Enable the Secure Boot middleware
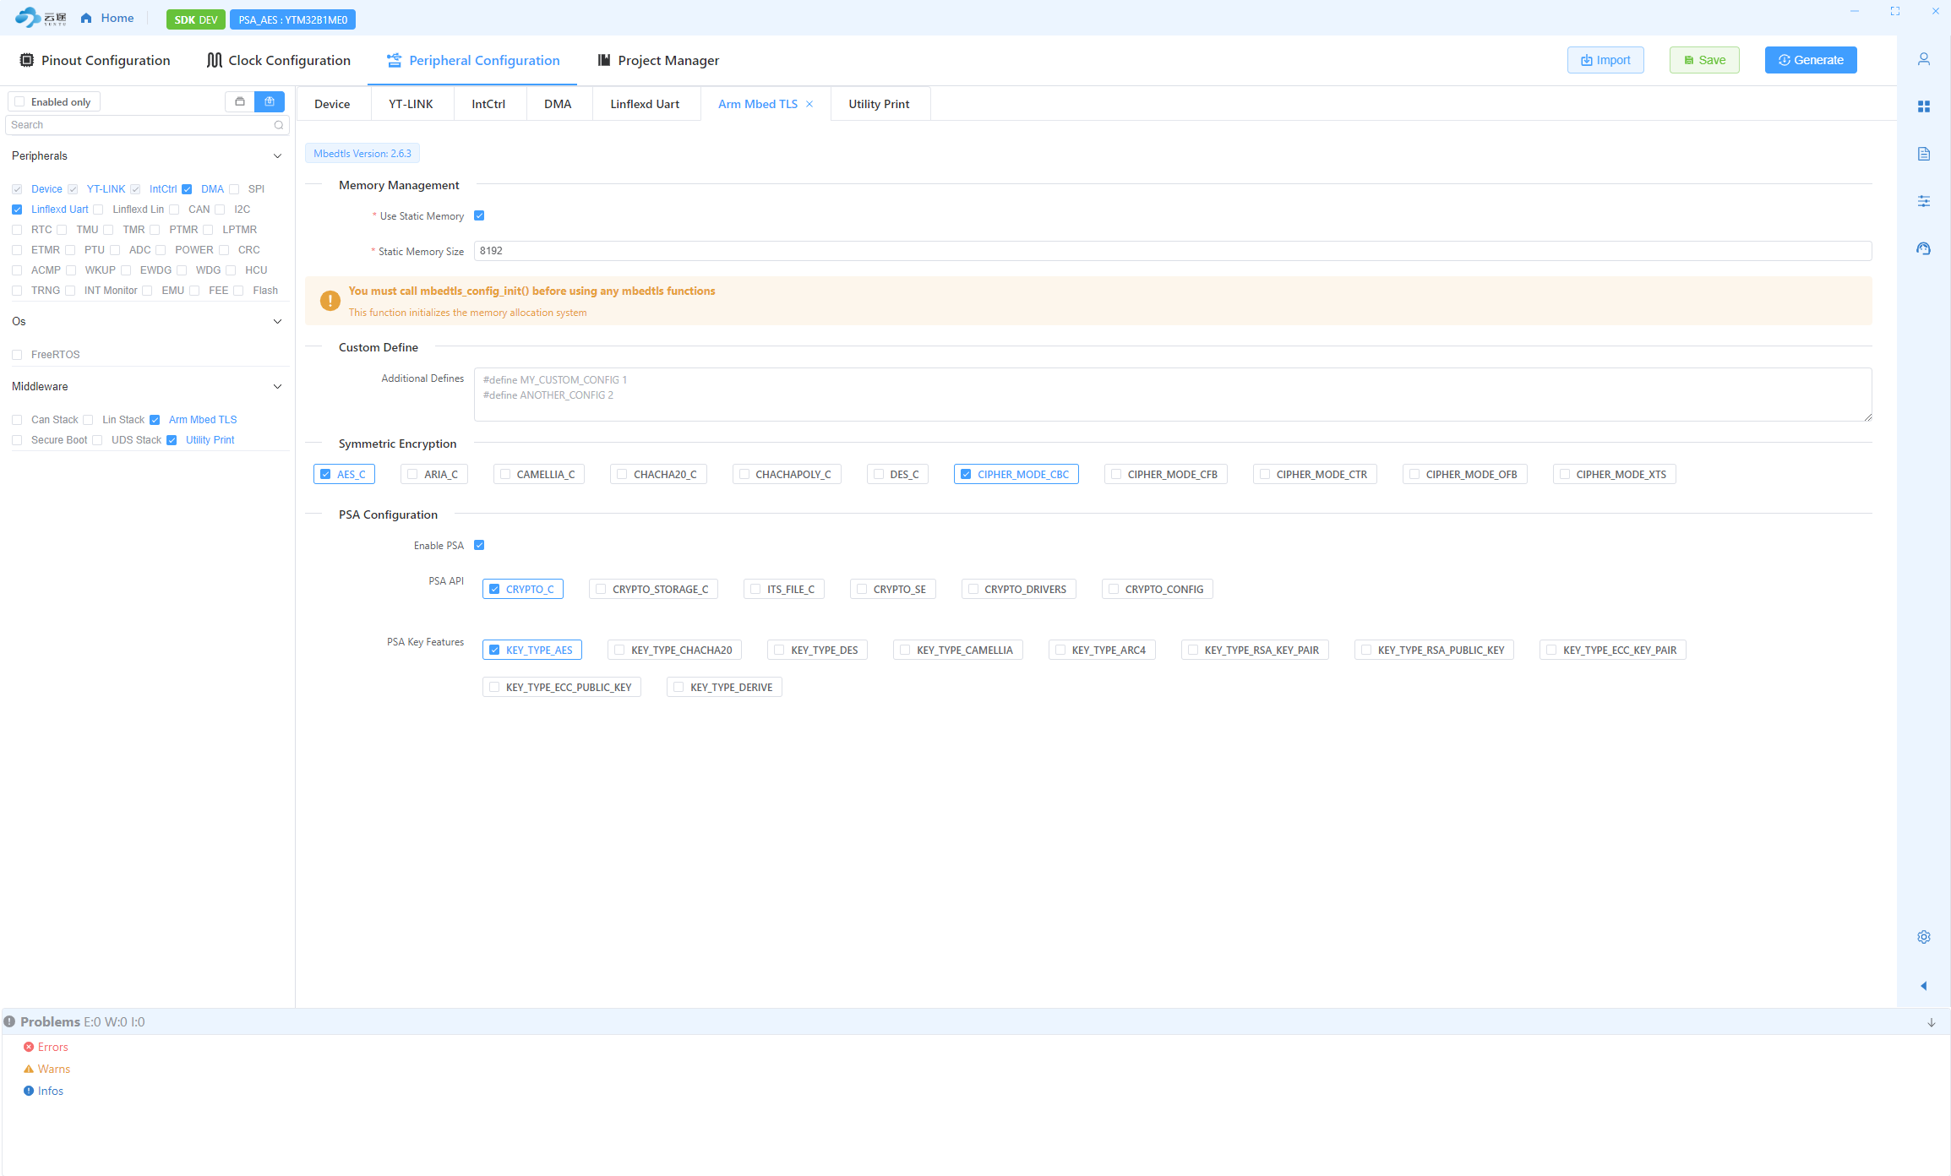 point(17,440)
